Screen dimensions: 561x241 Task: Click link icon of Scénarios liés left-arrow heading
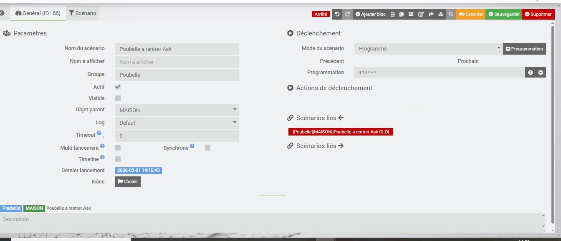(x=291, y=118)
